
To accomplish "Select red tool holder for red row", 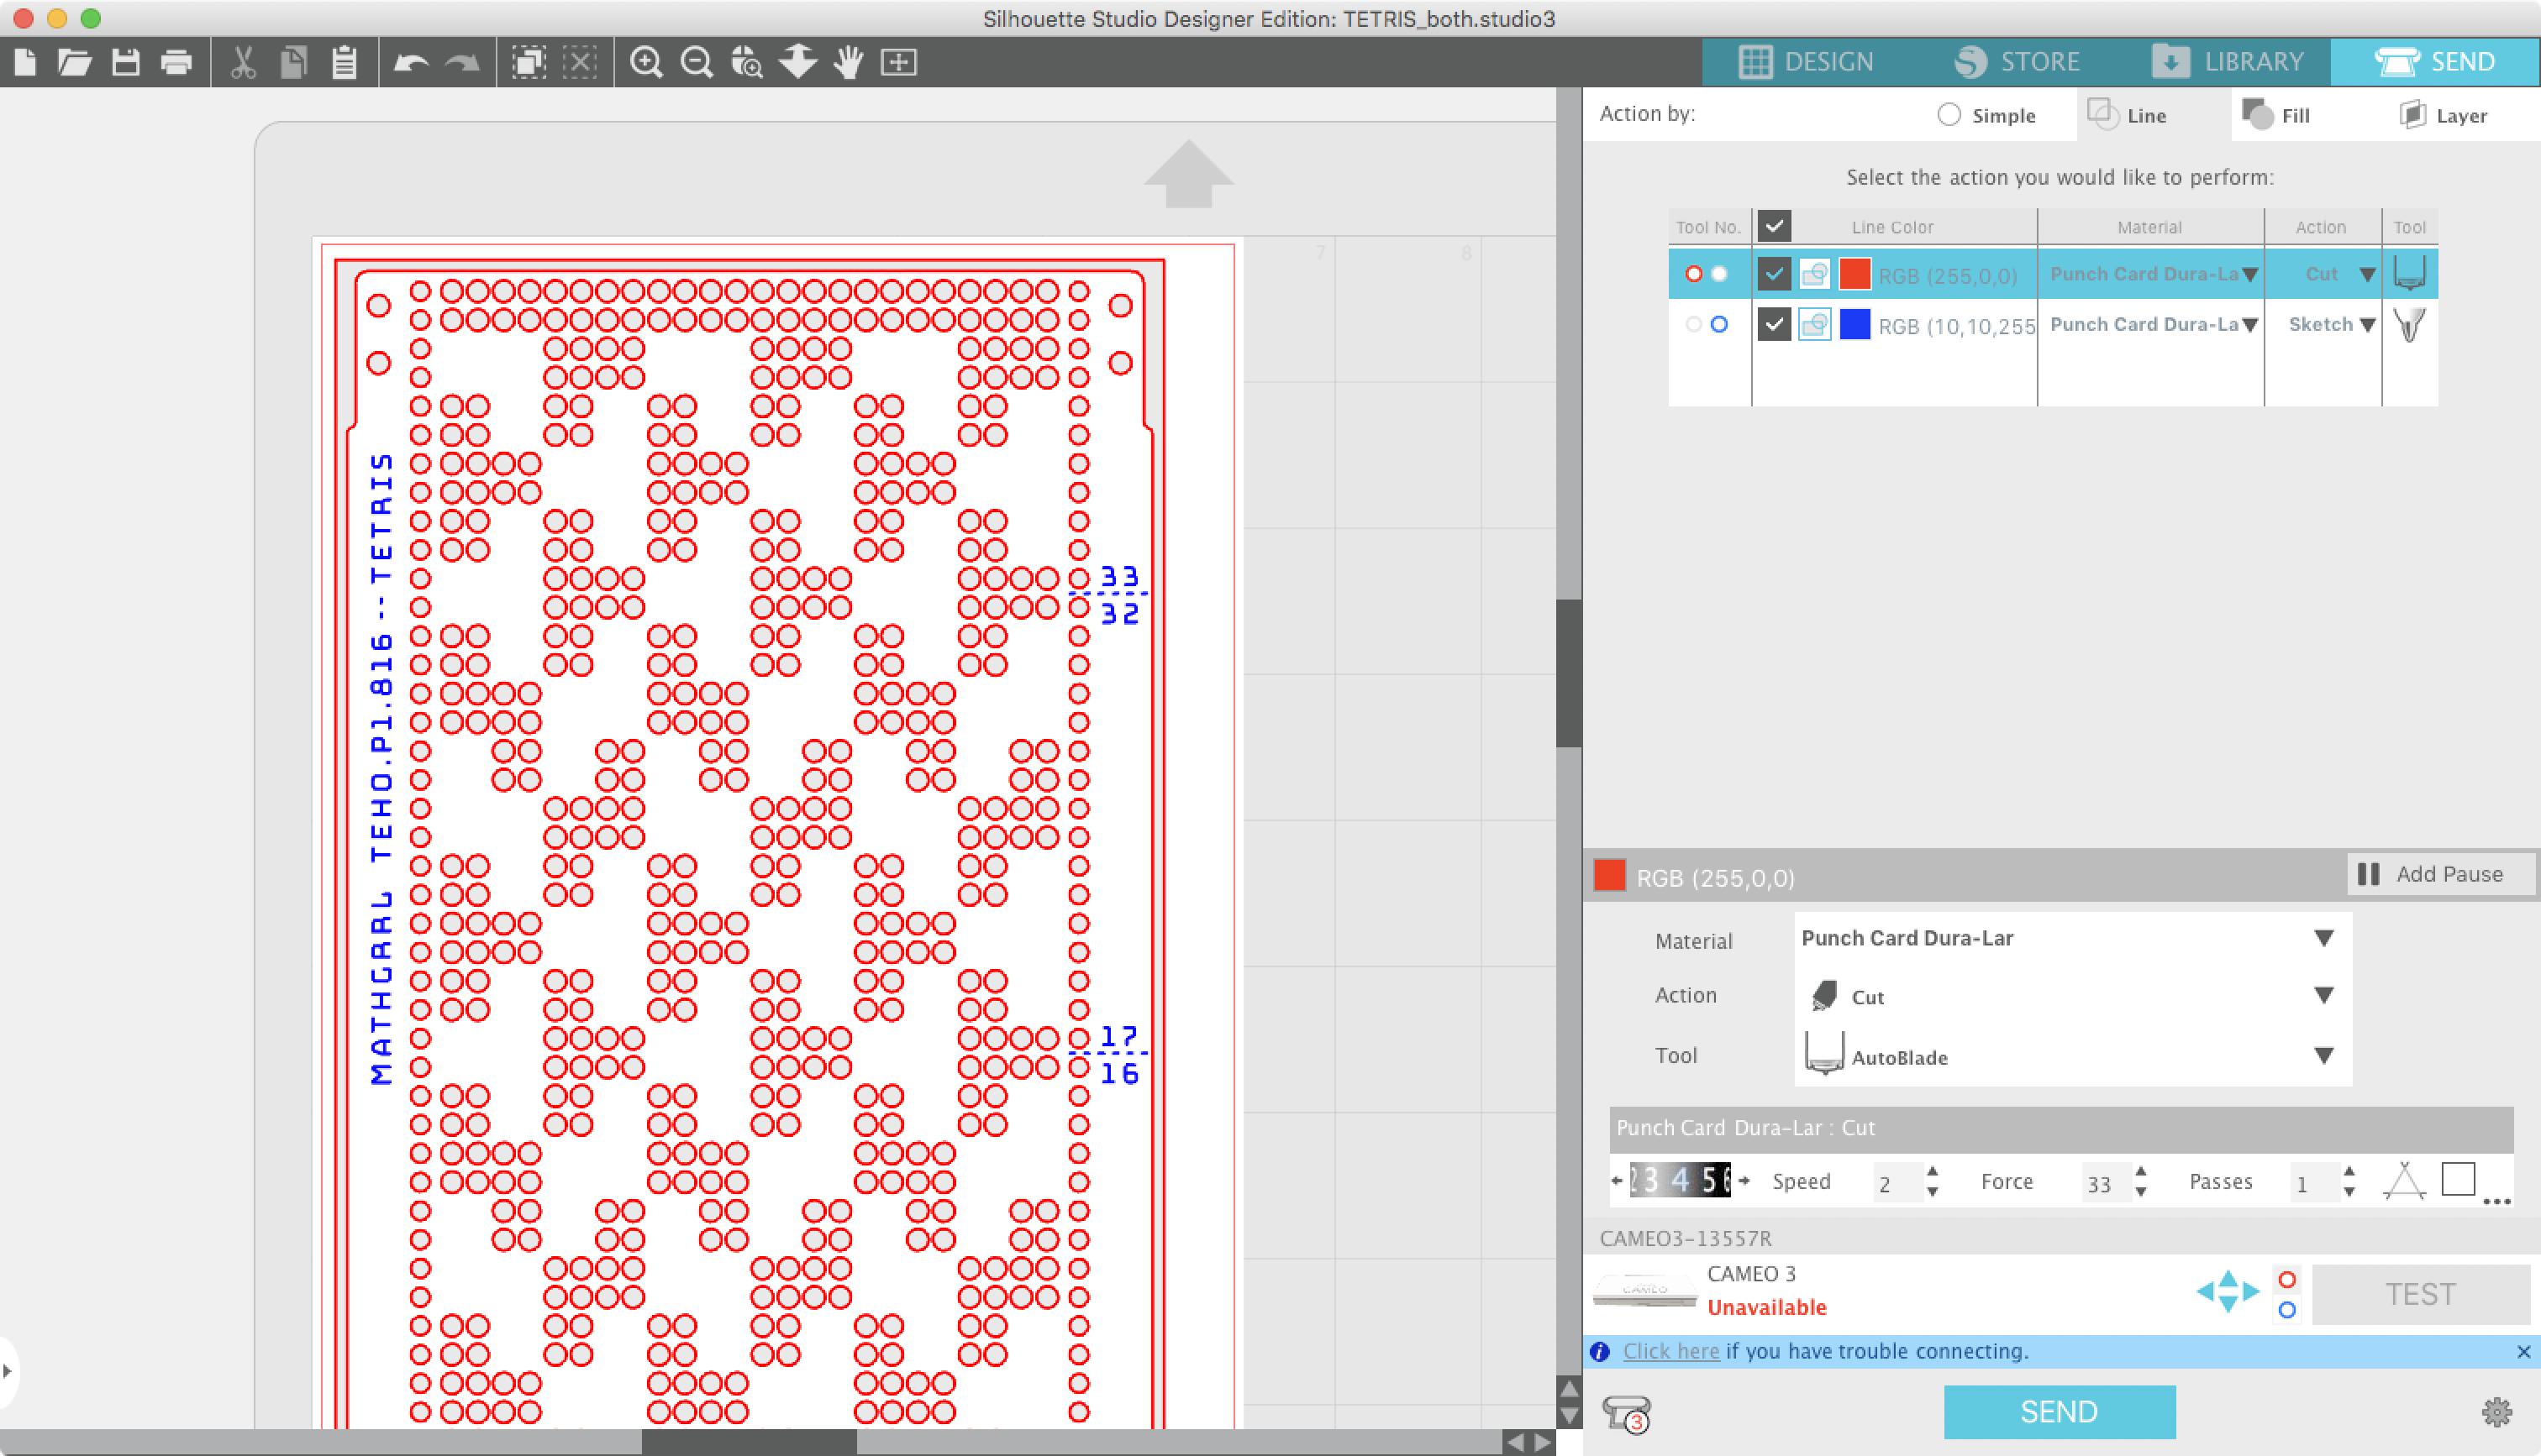I will click(1694, 273).
